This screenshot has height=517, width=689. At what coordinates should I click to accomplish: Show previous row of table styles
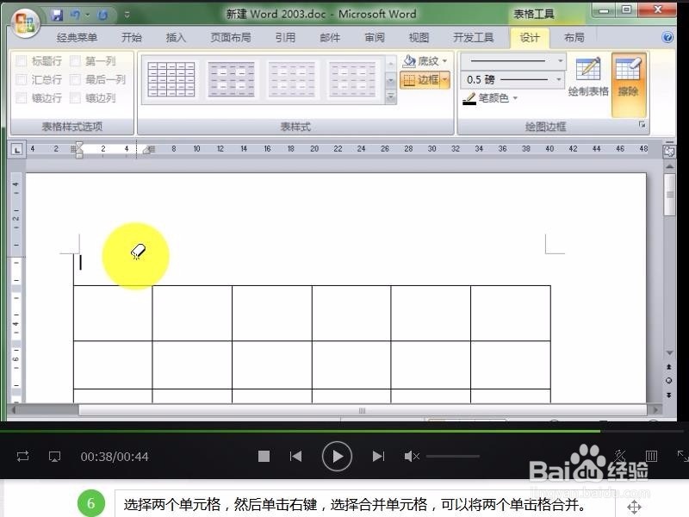pyautogui.click(x=391, y=64)
